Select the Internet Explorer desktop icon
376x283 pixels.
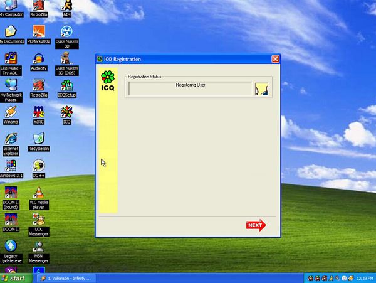click(x=11, y=144)
